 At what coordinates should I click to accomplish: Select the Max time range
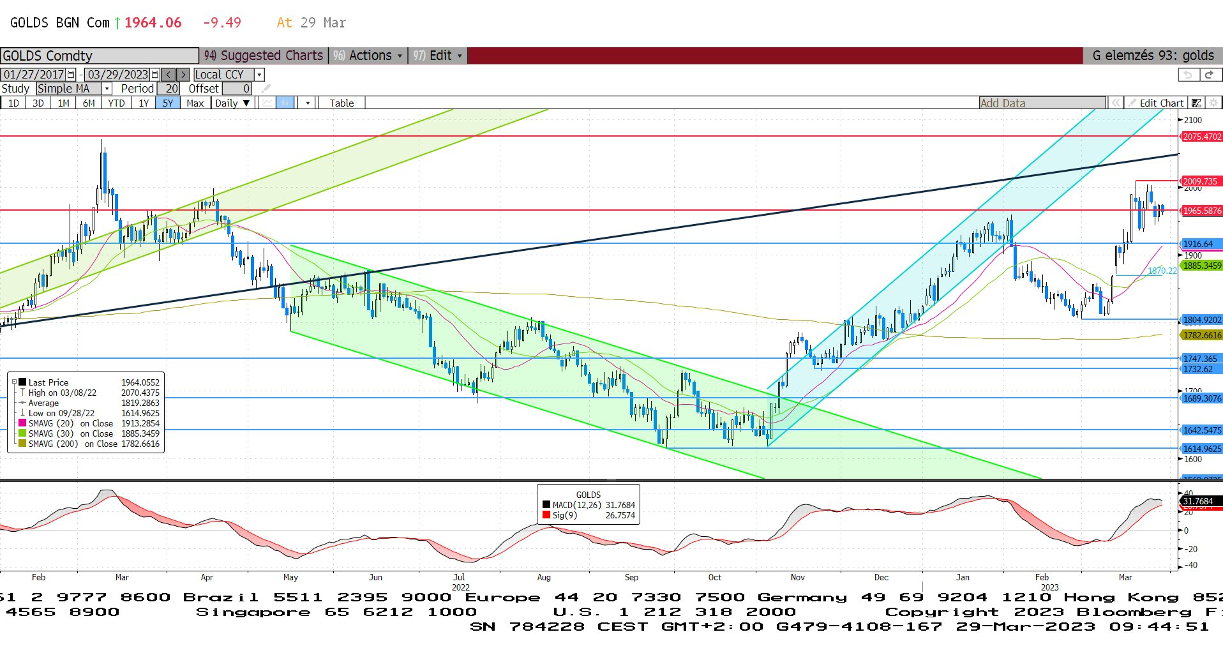tap(195, 103)
